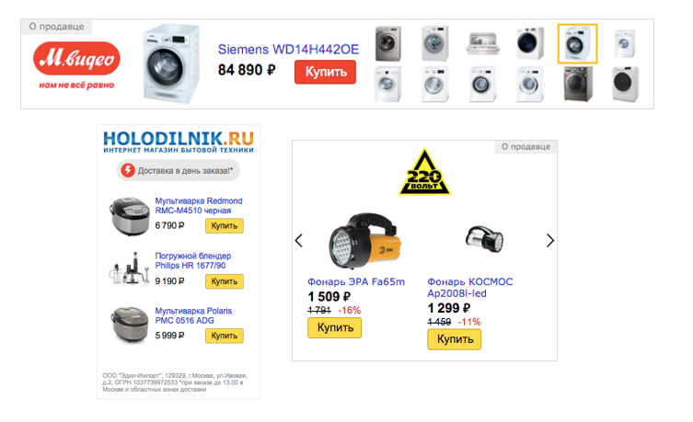Show next flashlight with right arrow
The height and width of the screenshot is (422, 693).
click(549, 240)
